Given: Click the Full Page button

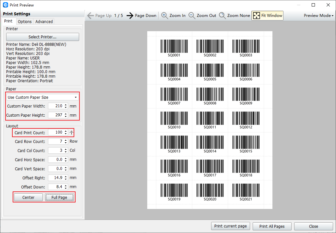Looking at the screenshot, I should point(59,197).
